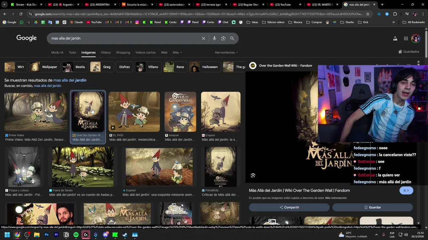
Task: Expand the Más search filter dropdown
Action: (177, 52)
